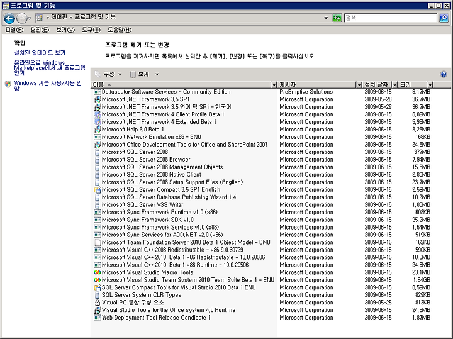The height and width of the screenshot is (339, 453).
Task: Select the Virtual PC 통합 구성 요소 icon
Action: tap(98, 303)
